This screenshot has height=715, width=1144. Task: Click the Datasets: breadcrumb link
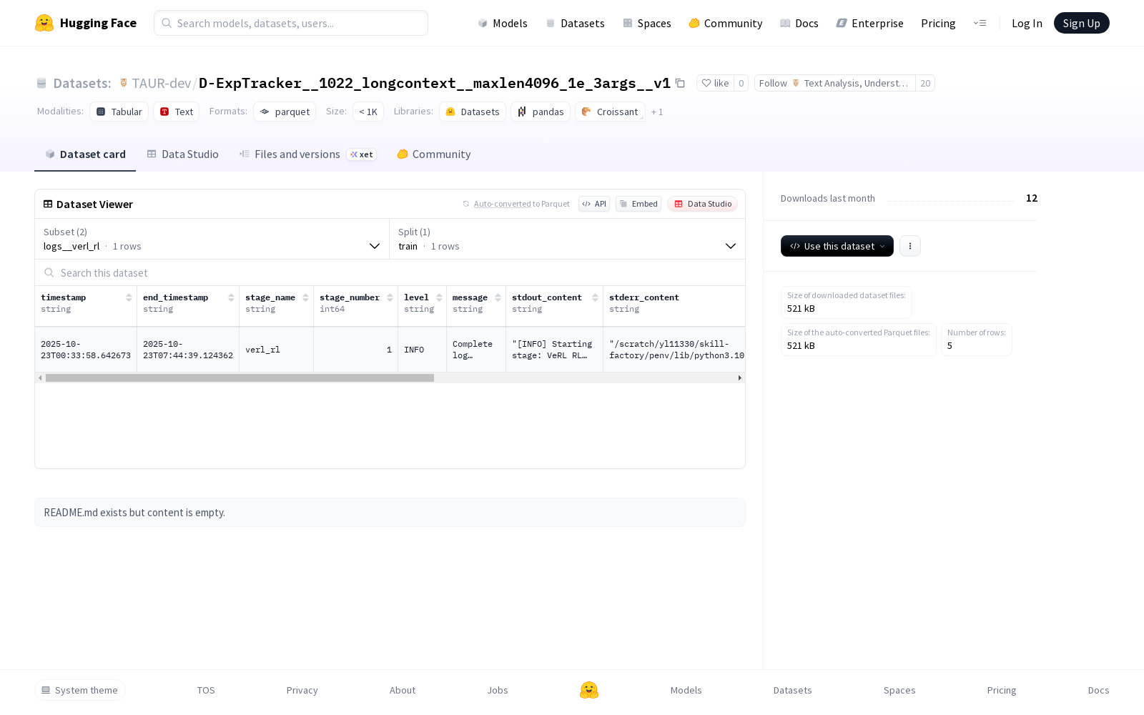pyautogui.click(x=82, y=83)
